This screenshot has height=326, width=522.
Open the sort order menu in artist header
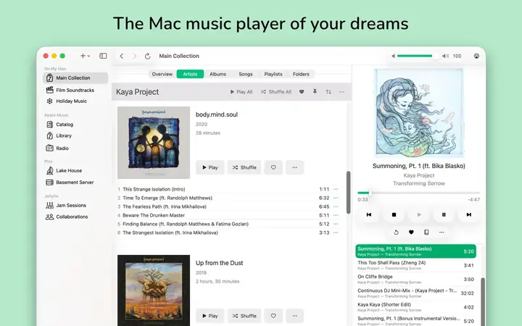(x=328, y=92)
